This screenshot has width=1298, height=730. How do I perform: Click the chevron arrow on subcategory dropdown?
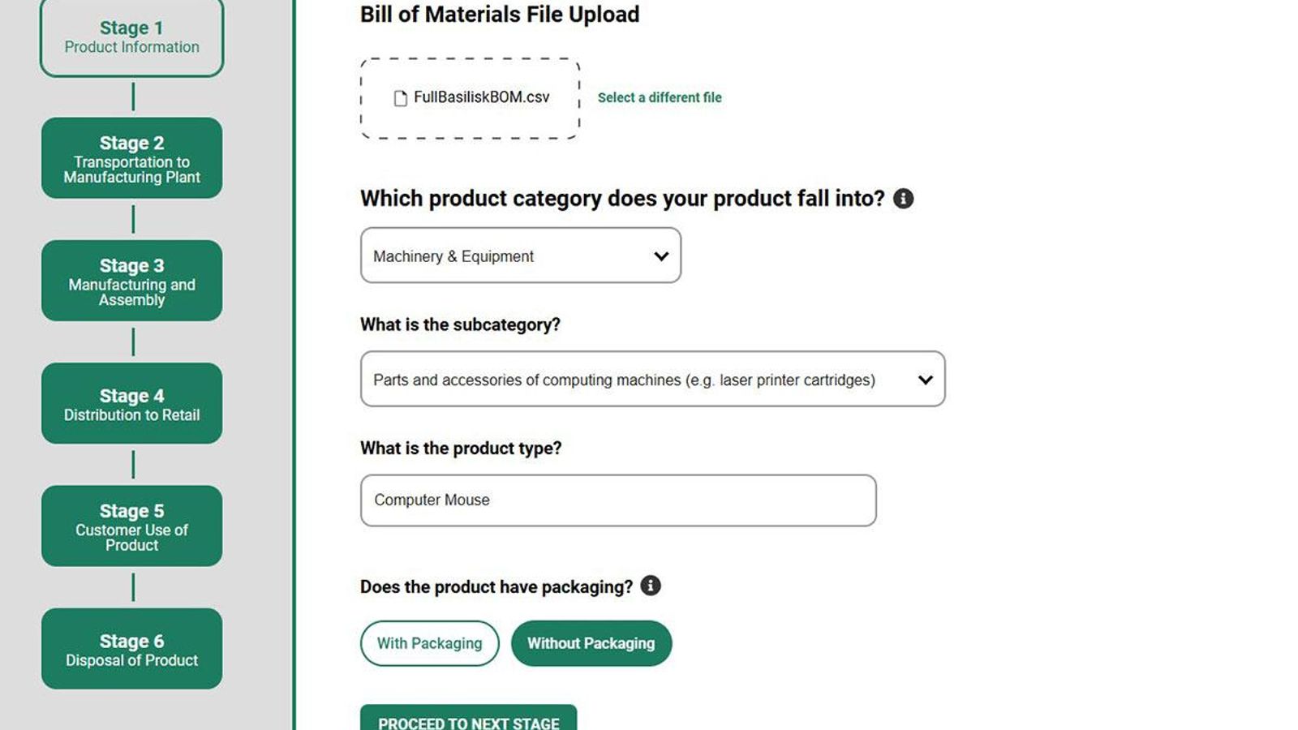click(x=925, y=380)
